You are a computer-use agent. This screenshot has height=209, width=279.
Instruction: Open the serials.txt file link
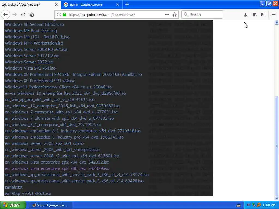tap(14, 187)
